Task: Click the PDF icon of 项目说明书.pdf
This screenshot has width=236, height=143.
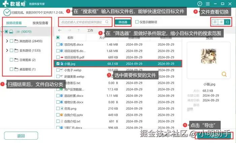Action: pos(62,57)
